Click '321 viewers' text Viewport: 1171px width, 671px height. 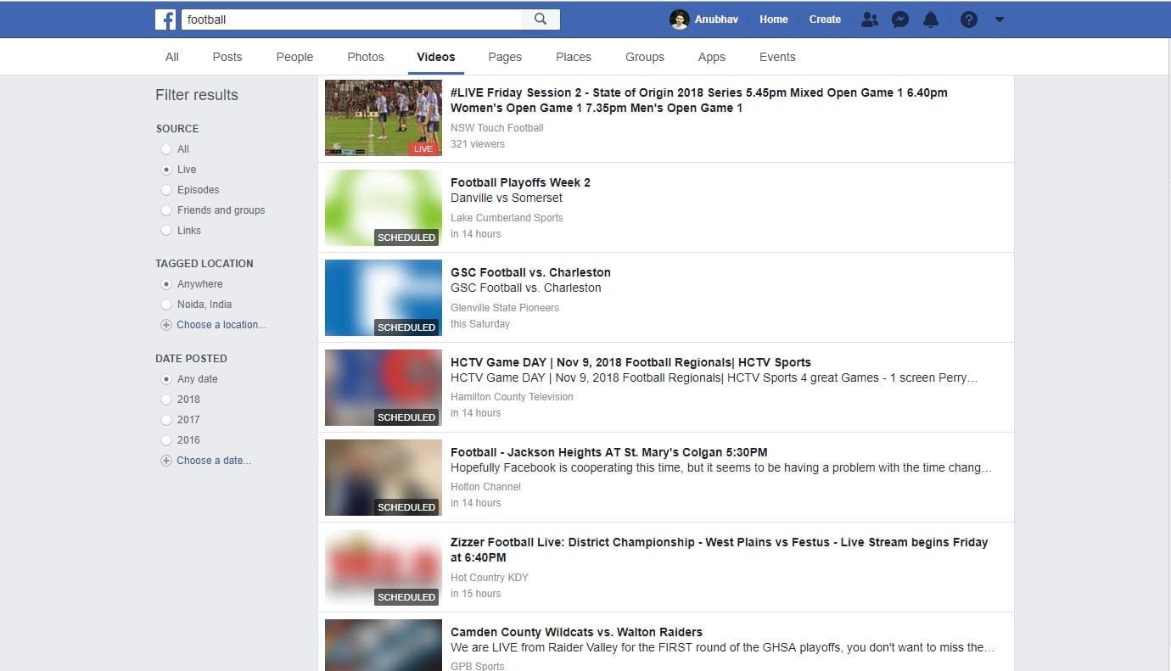click(478, 144)
